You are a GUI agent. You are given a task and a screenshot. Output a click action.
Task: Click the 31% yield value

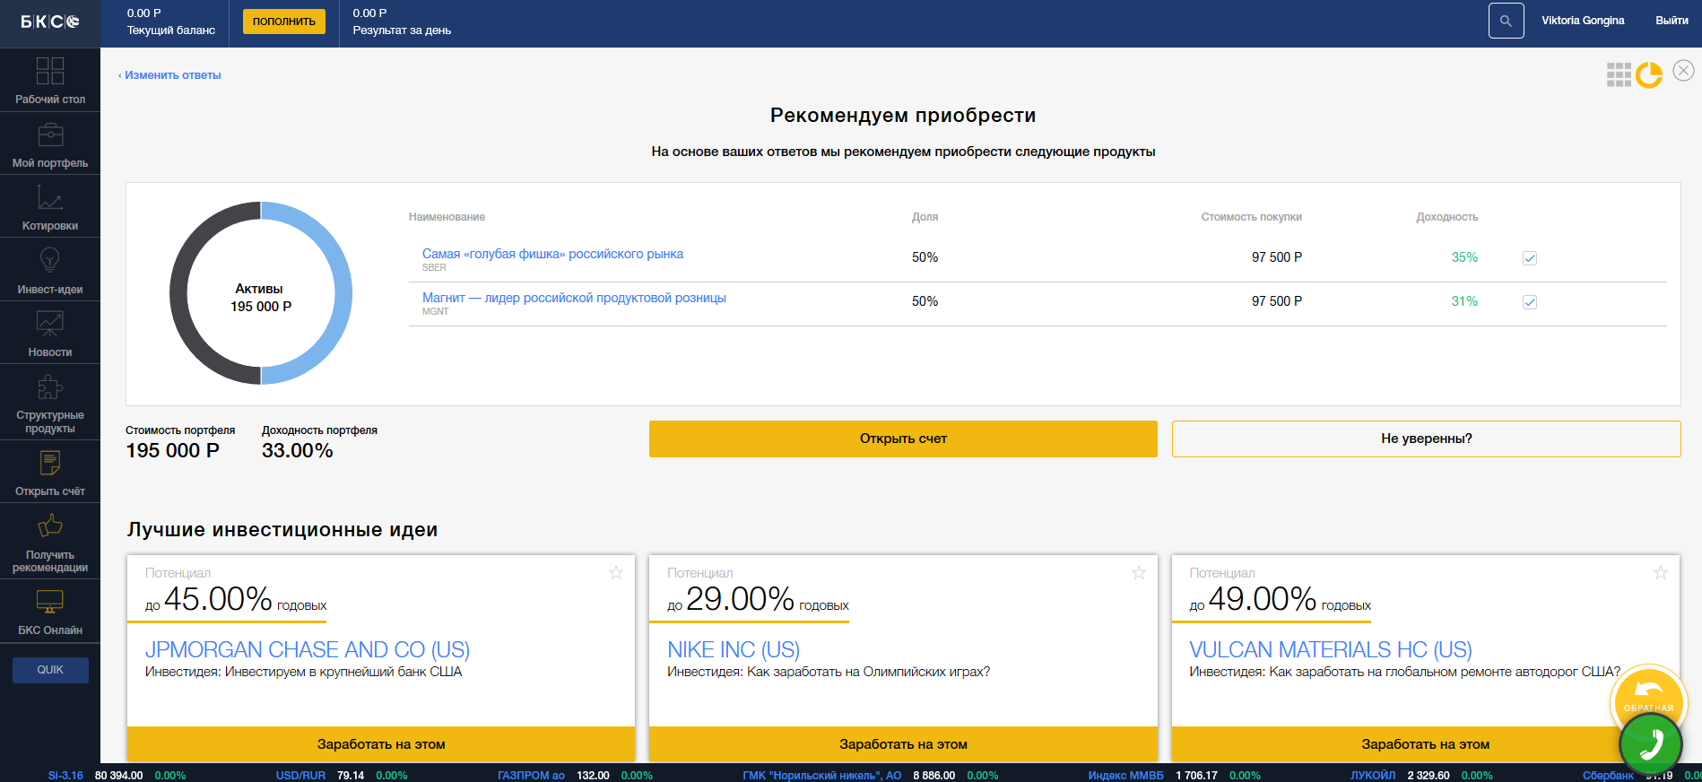click(x=1464, y=301)
